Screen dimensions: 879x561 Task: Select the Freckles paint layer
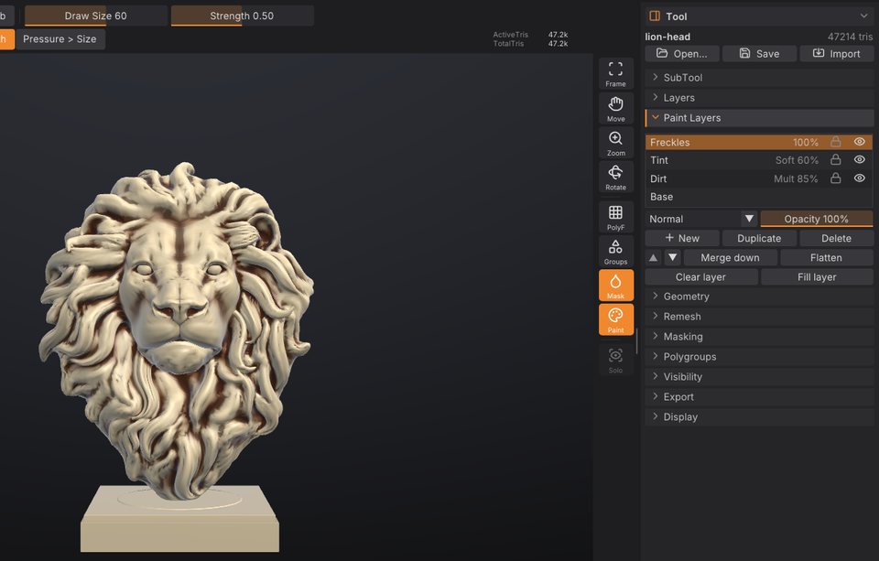(759, 143)
